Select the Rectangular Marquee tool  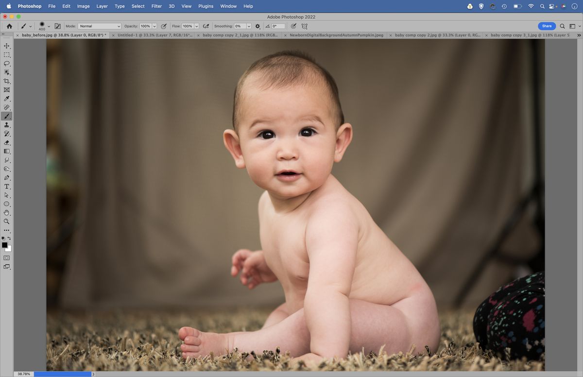click(7, 54)
